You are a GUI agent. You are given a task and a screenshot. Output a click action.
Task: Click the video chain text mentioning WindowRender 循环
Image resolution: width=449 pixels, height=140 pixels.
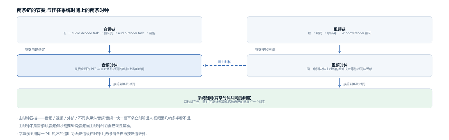340,33
